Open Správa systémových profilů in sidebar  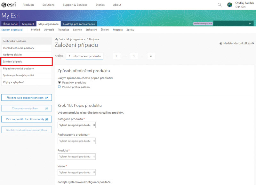(27, 75)
